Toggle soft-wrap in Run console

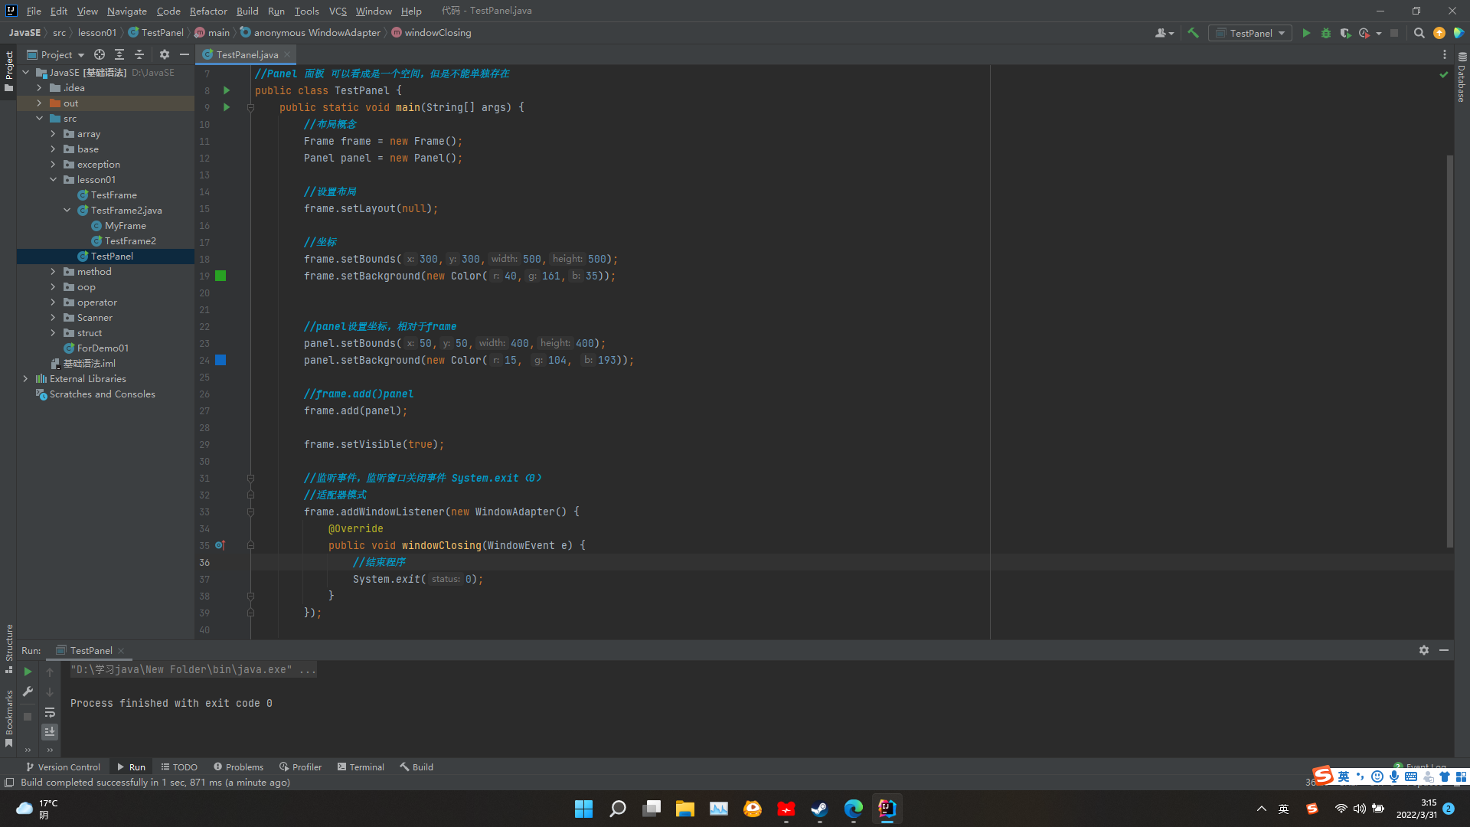tap(50, 712)
